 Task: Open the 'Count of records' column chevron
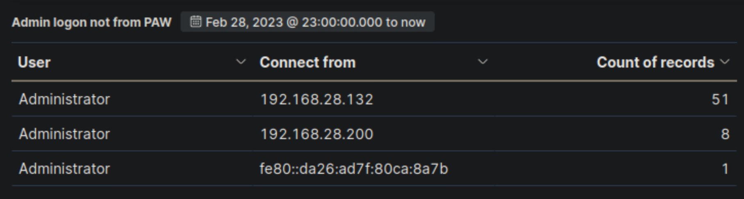(x=725, y=62)
